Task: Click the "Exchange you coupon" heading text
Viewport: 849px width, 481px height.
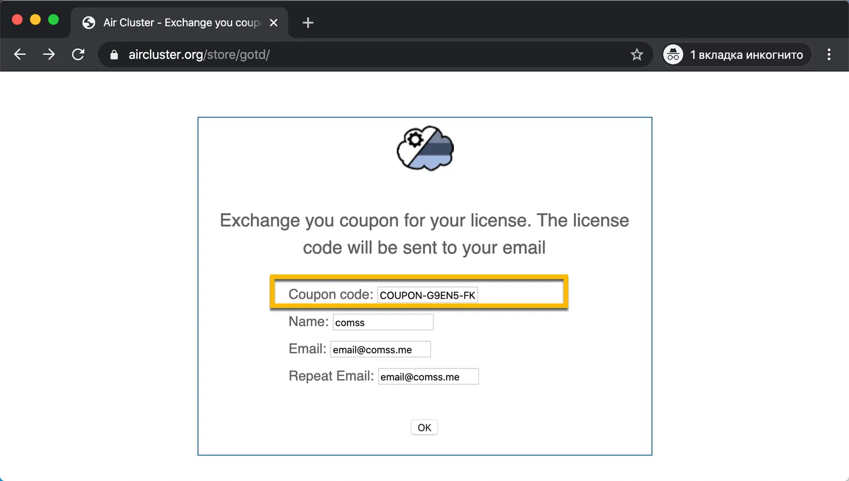Action: [x=424, y=234]
